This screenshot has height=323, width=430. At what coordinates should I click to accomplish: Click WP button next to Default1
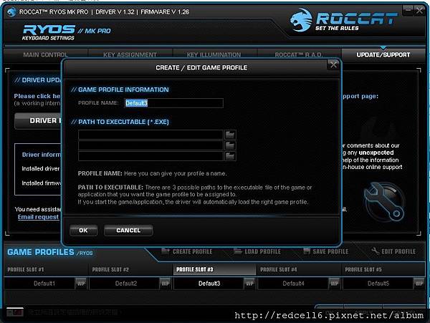(81, 284)
